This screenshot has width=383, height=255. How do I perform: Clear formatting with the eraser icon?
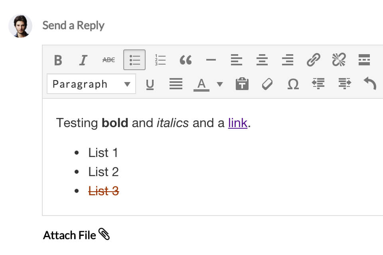pyautogui.click(x=267, y=84)
